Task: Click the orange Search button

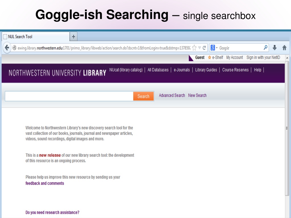Action: click(144, 96)
